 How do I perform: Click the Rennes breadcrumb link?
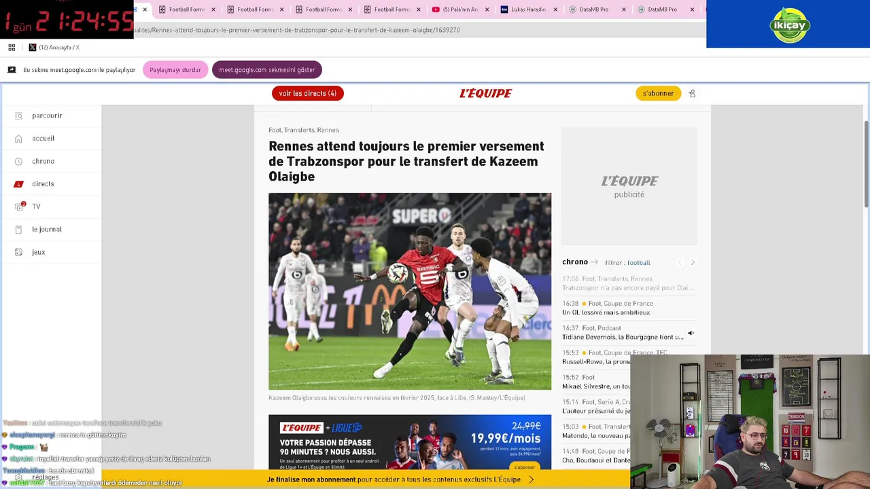pos(328,130)
